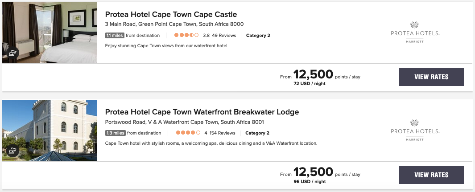The height and width of the screenshot is (192, 475).
Task: Click Protea Hotels logo for Cape Castle listing
Action: coord(415,32)
